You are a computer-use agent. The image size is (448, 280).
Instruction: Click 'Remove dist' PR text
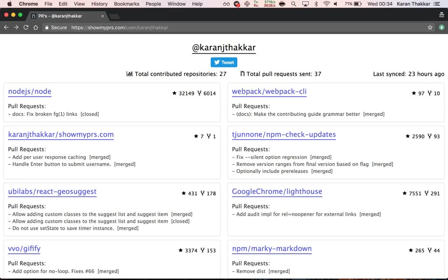(251, 271)
